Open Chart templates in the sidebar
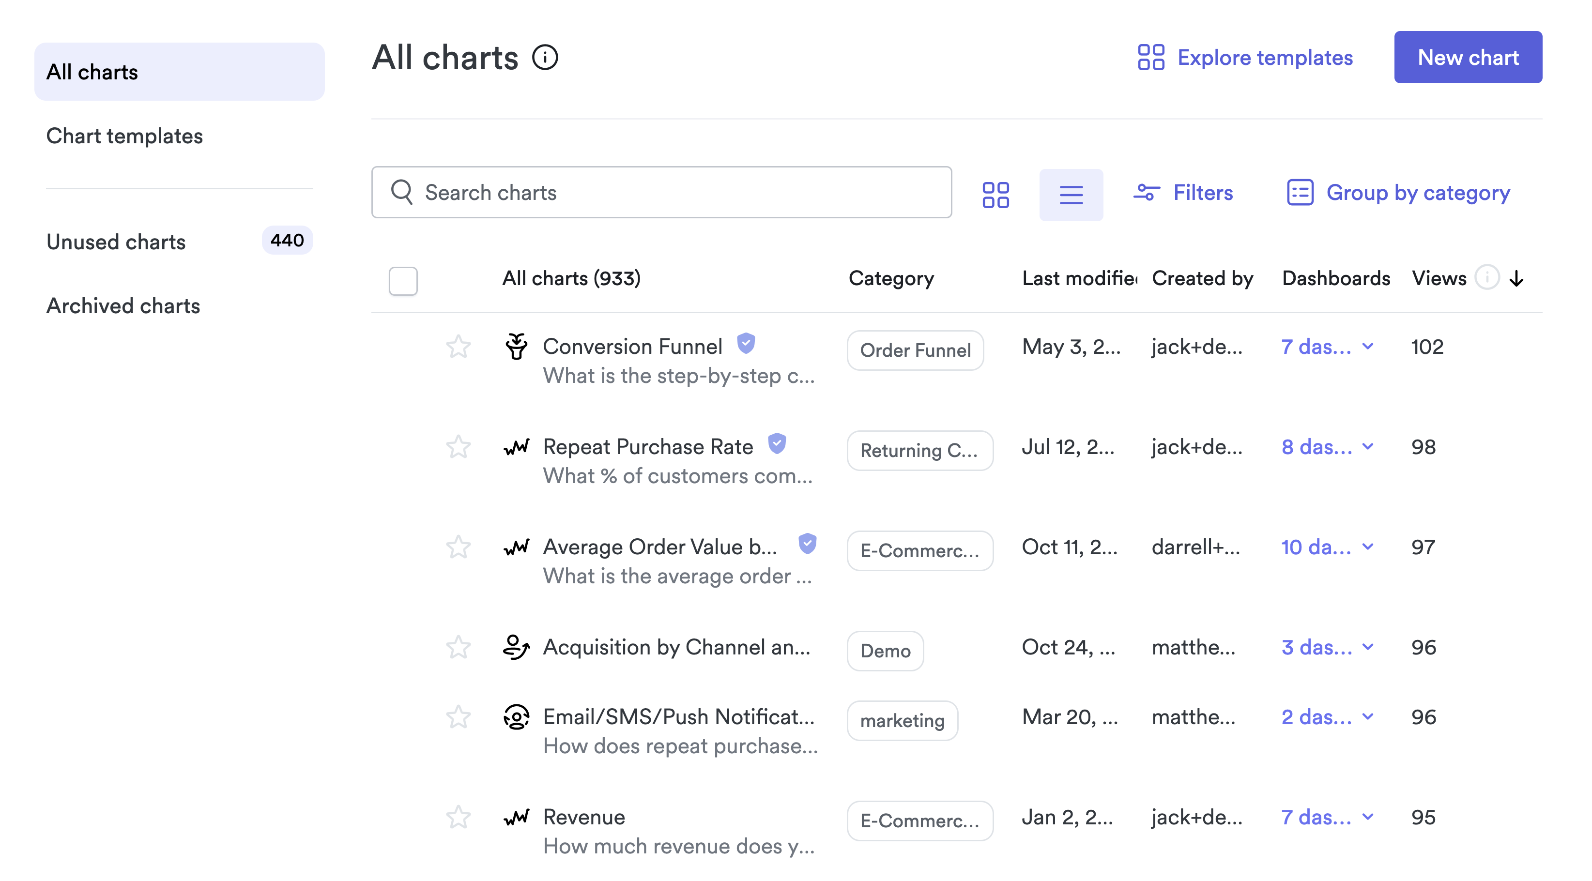This screenshot has width=1592, height=881. pos(124,136)
